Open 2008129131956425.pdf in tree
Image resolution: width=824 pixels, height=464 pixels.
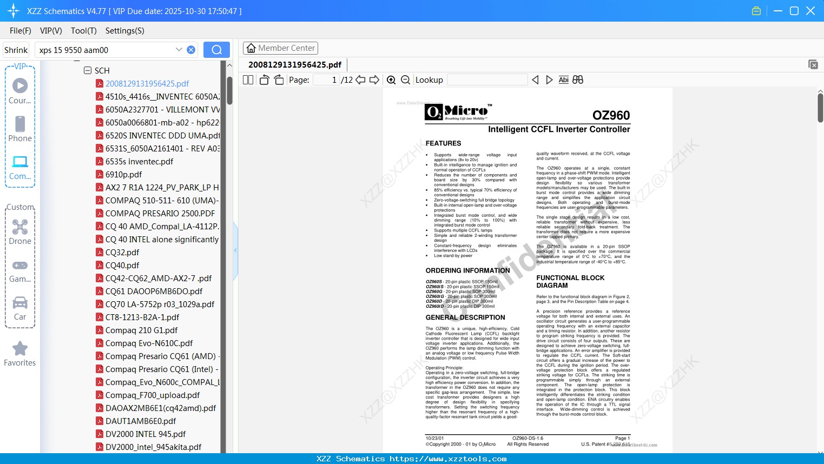click(147, 83)
